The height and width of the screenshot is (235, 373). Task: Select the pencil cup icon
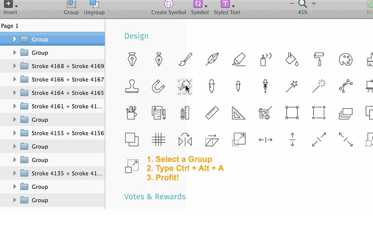131,113
